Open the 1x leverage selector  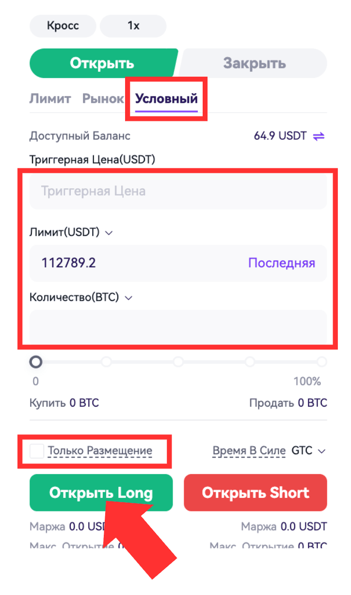(133, 26)
